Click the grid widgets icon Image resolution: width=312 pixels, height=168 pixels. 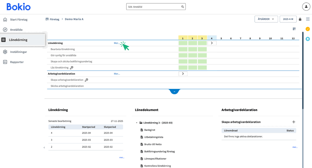(x=294, y=29)
